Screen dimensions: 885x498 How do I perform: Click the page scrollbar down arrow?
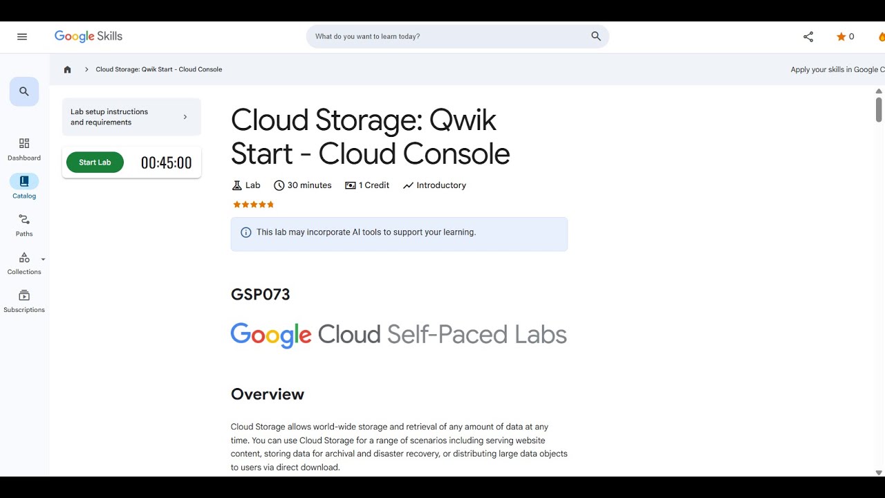(879, 473)
